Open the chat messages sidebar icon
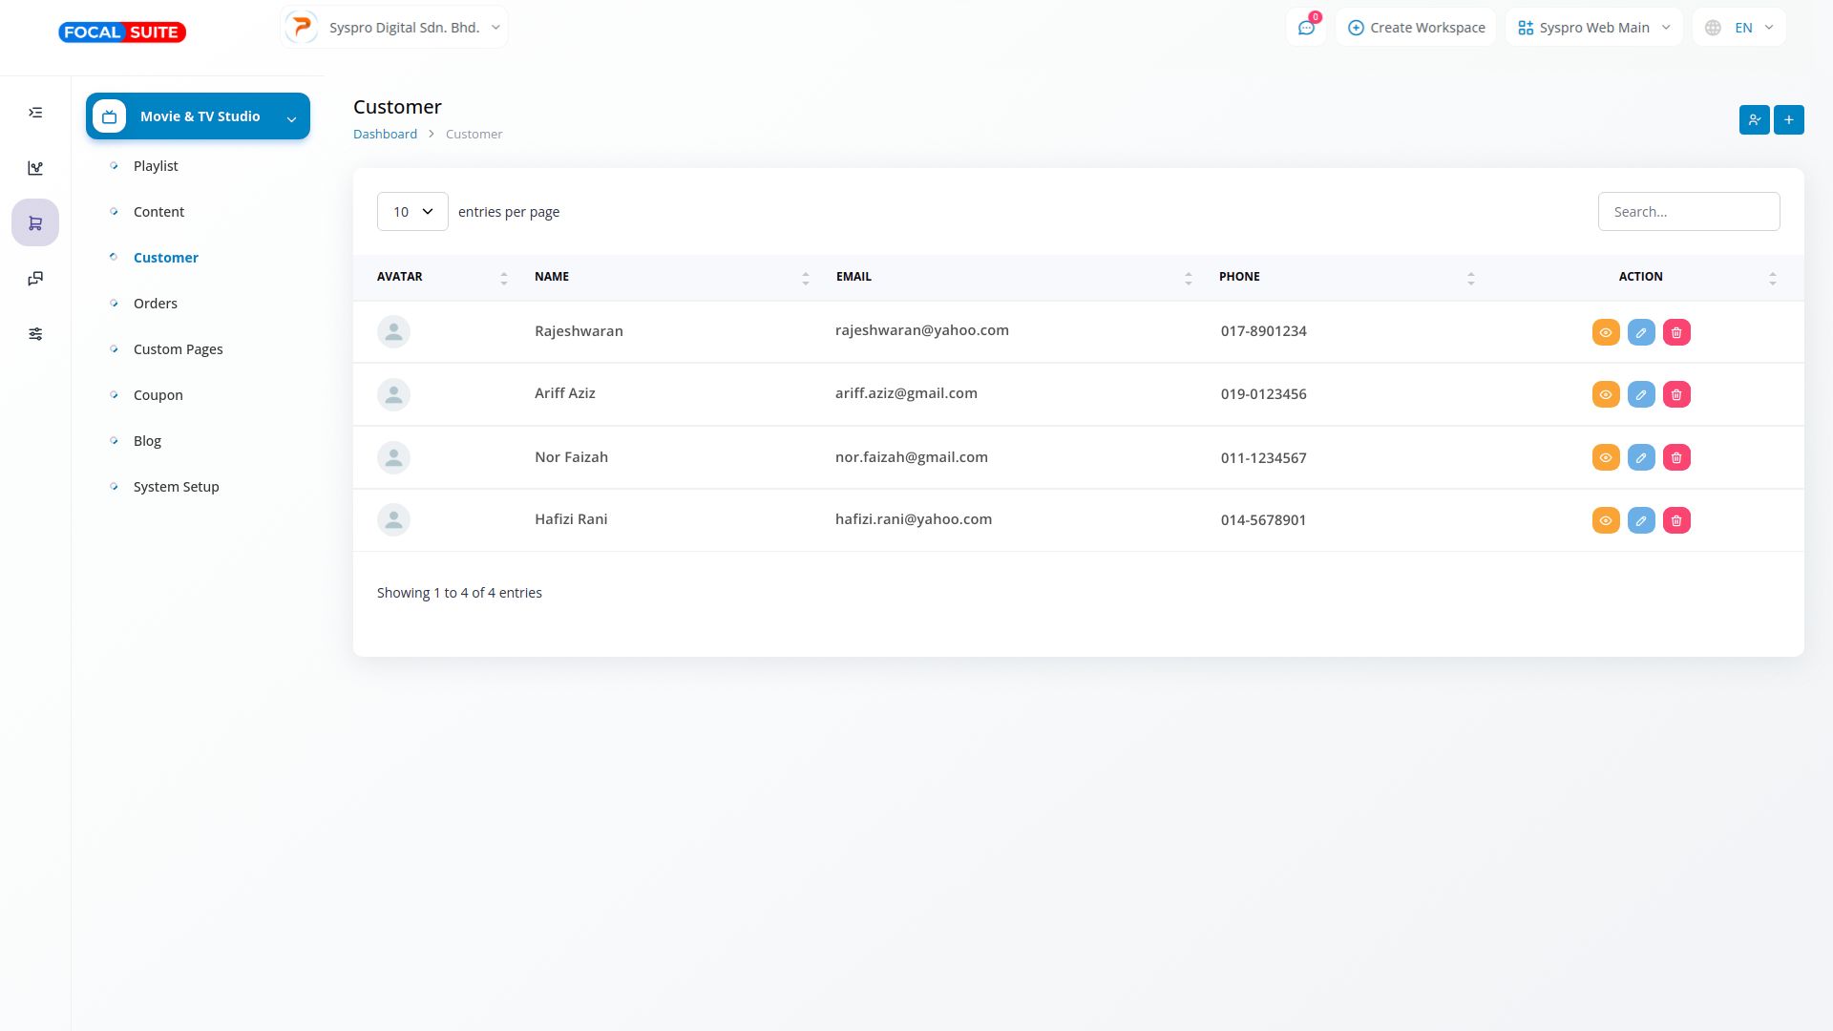This screenshot has height=1031, width=1833. [35, 279]
